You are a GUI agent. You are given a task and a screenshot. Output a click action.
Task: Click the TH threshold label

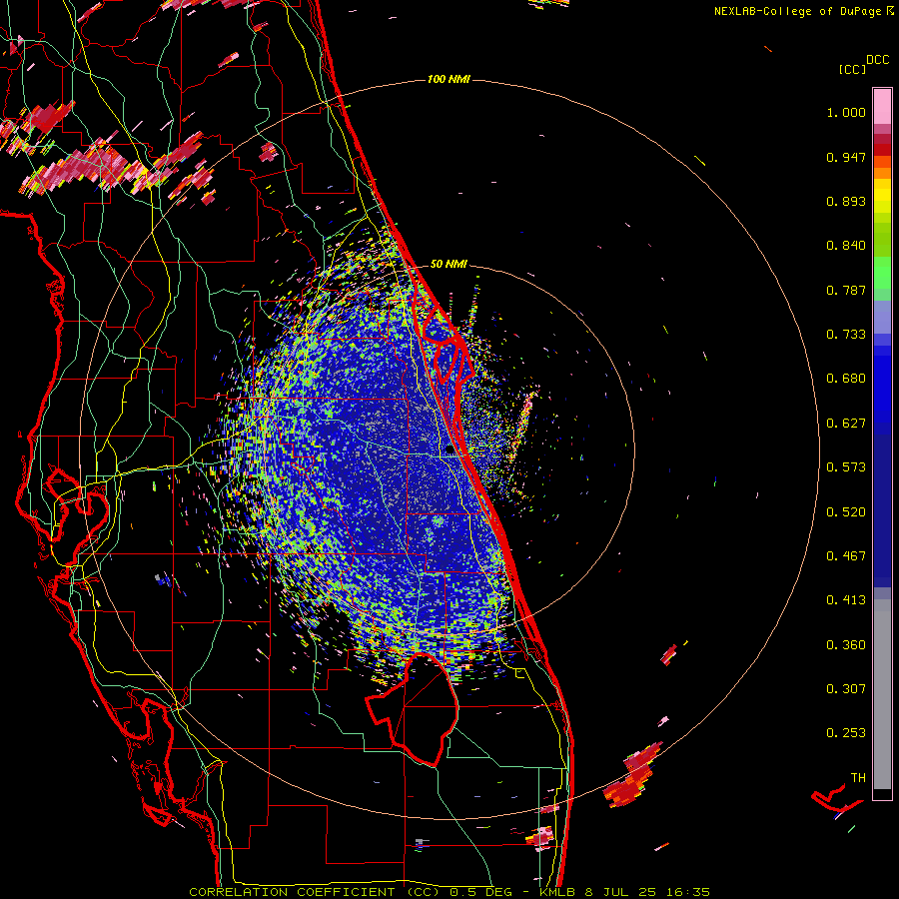coord(858,777)
